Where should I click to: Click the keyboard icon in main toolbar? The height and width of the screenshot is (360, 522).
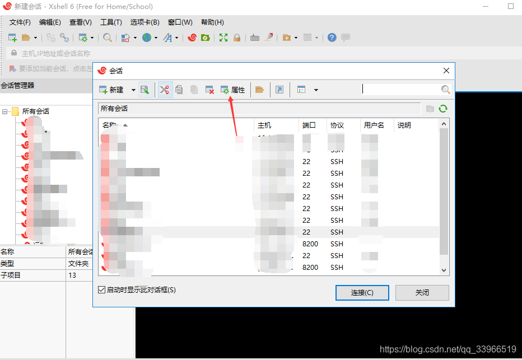(255, 38)
